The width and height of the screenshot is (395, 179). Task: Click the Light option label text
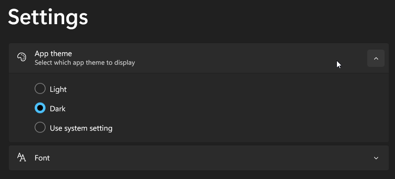coord(58,89)
